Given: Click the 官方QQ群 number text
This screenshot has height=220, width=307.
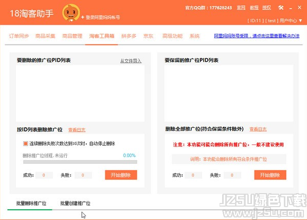Looking at the screenshot, I should (x=208, y=8).
